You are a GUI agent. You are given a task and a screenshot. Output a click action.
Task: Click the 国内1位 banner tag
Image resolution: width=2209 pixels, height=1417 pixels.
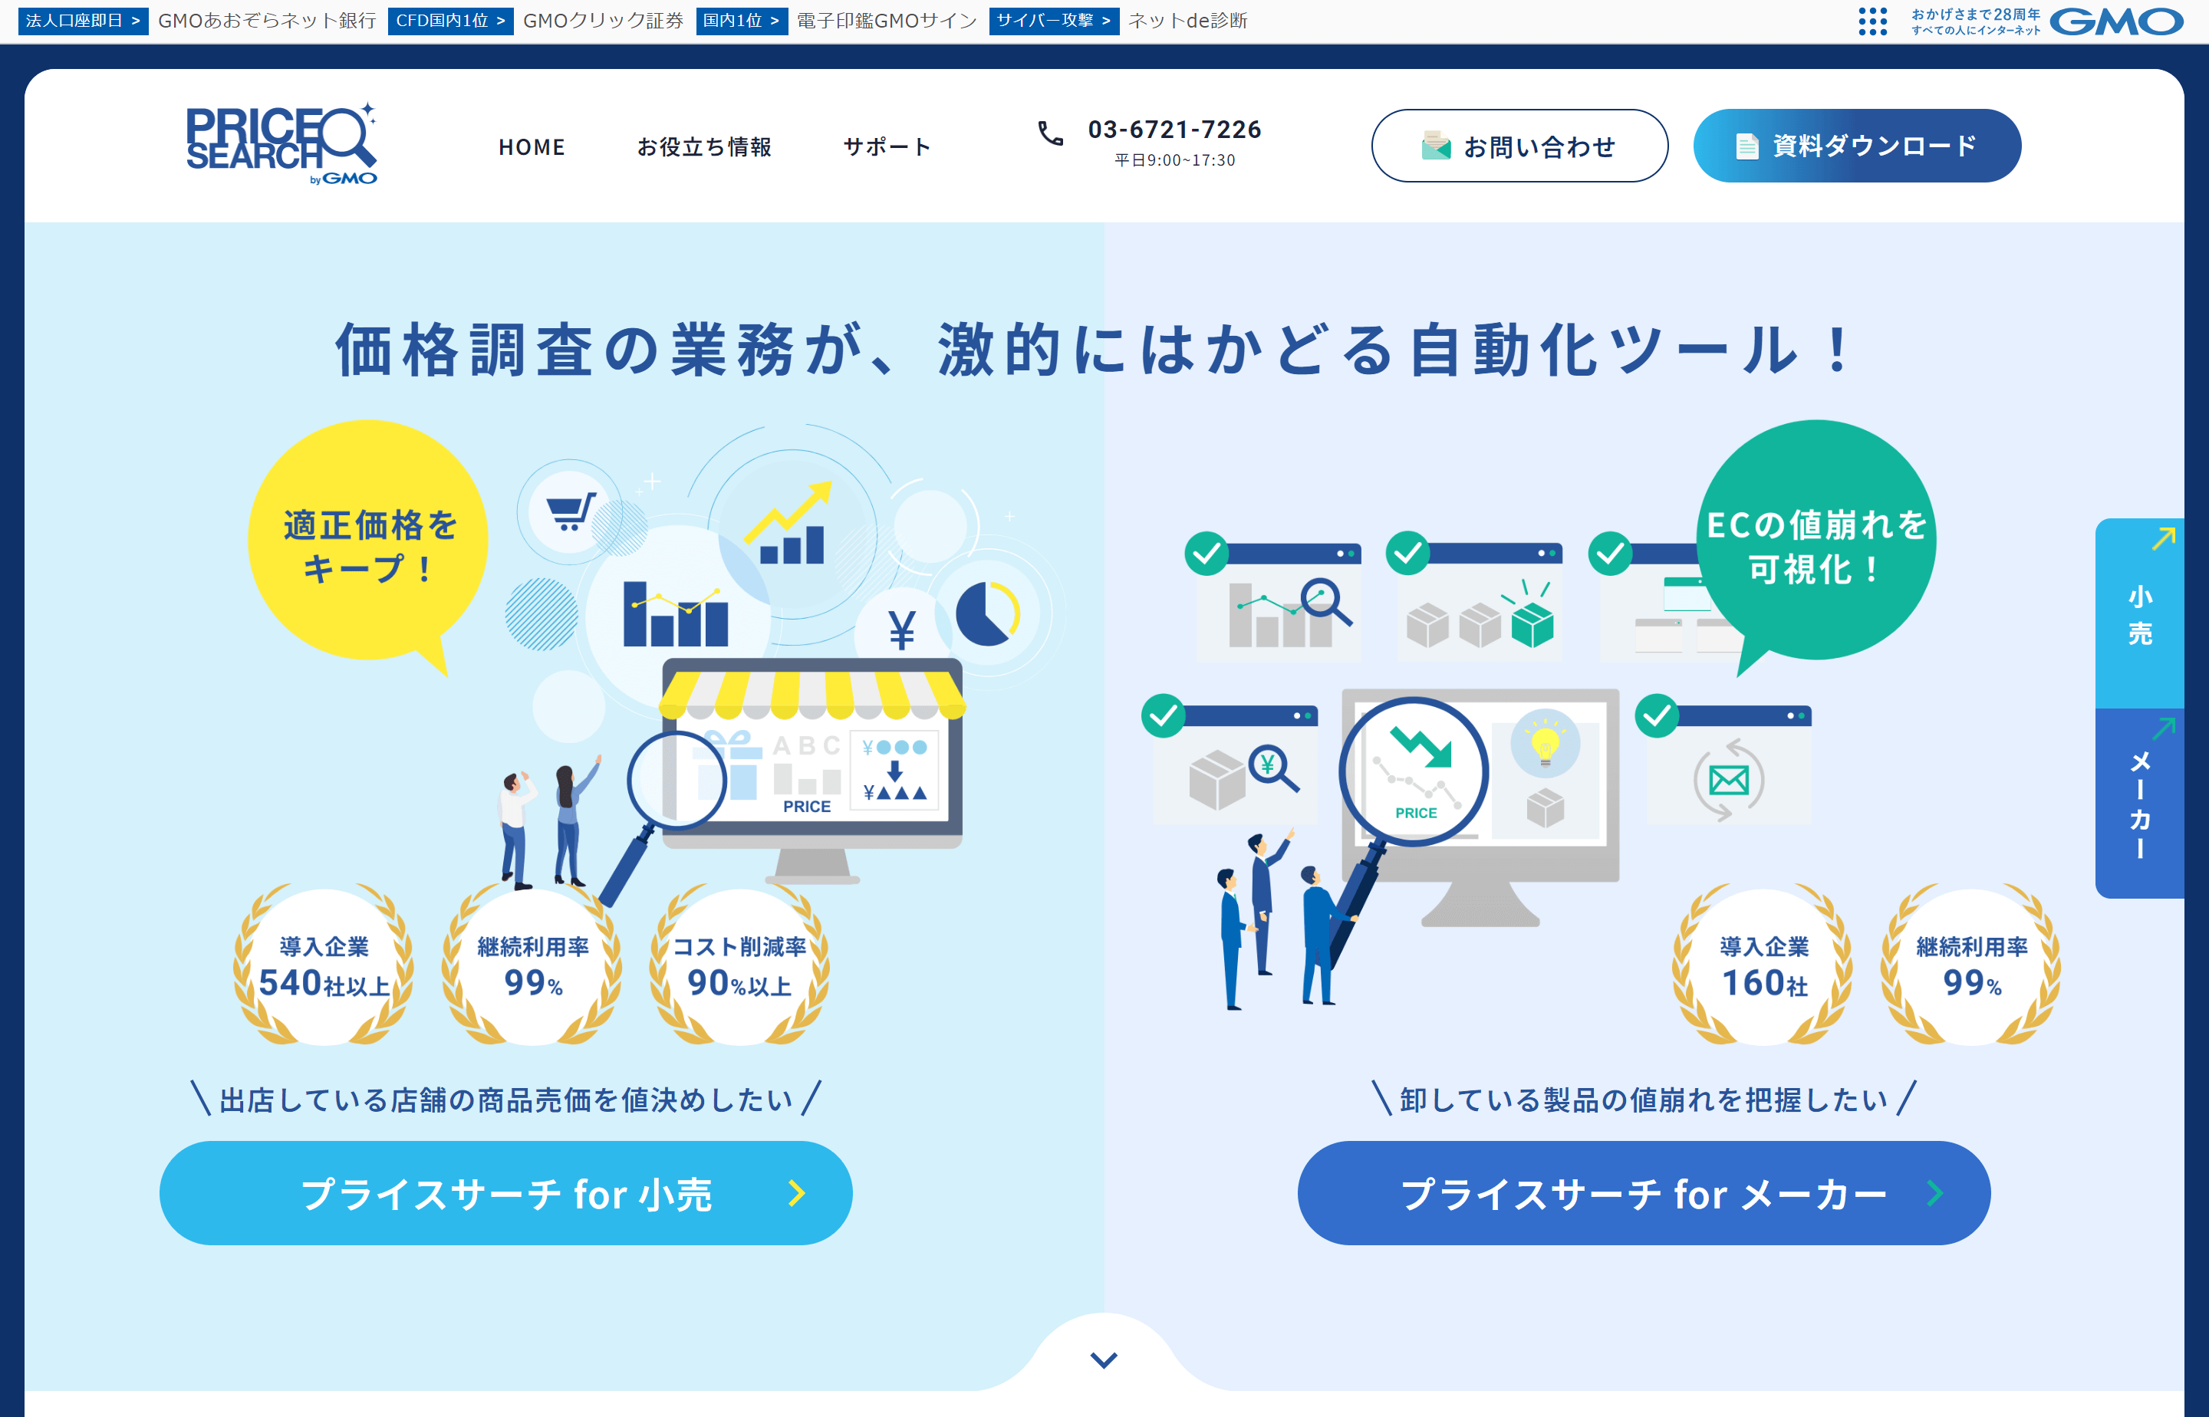(x=742, y=20)
